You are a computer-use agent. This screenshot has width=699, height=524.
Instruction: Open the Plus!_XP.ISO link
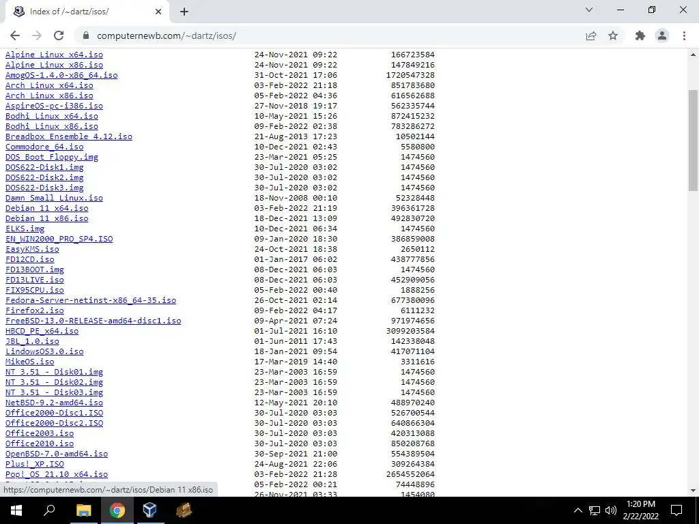click(x=34, y=464)
